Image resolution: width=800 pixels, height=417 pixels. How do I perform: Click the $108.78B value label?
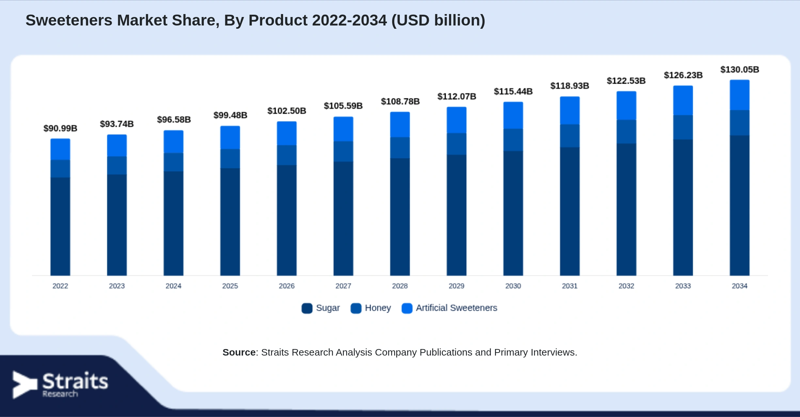(400, 101)
